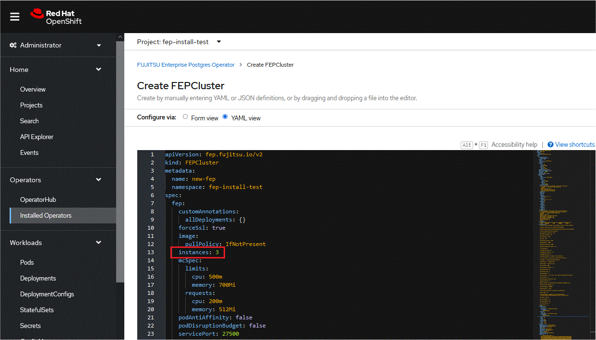Select the Form view radio button

coord(185,117)
